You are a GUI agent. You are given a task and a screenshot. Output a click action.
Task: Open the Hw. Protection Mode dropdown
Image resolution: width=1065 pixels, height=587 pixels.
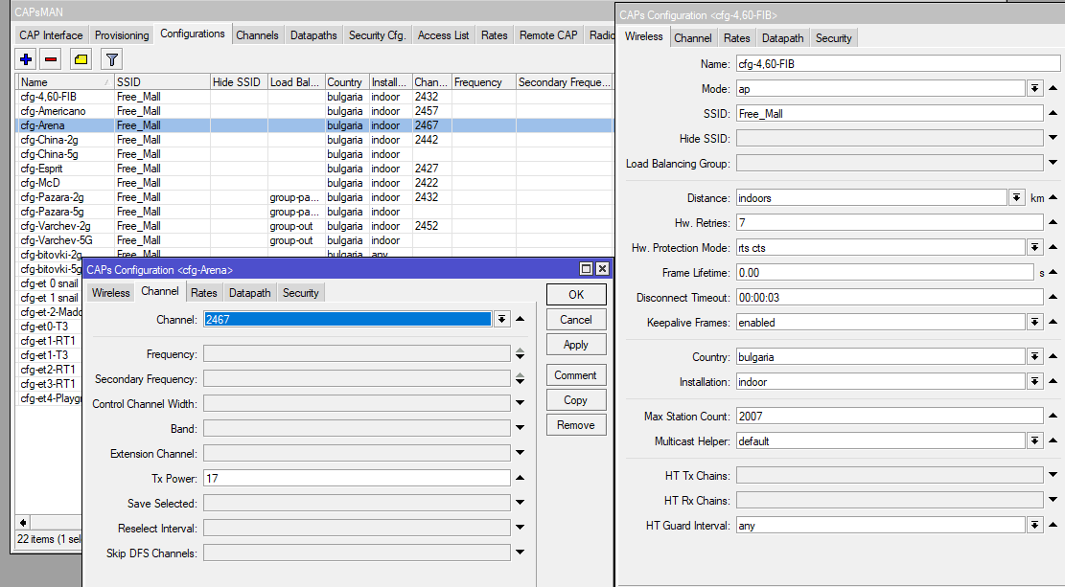pyautogui.click(x=1034, y=248)
